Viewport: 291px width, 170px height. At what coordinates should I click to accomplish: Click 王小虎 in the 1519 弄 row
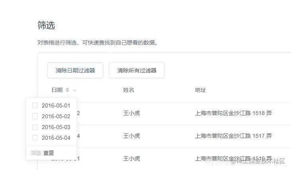point(132,159)
